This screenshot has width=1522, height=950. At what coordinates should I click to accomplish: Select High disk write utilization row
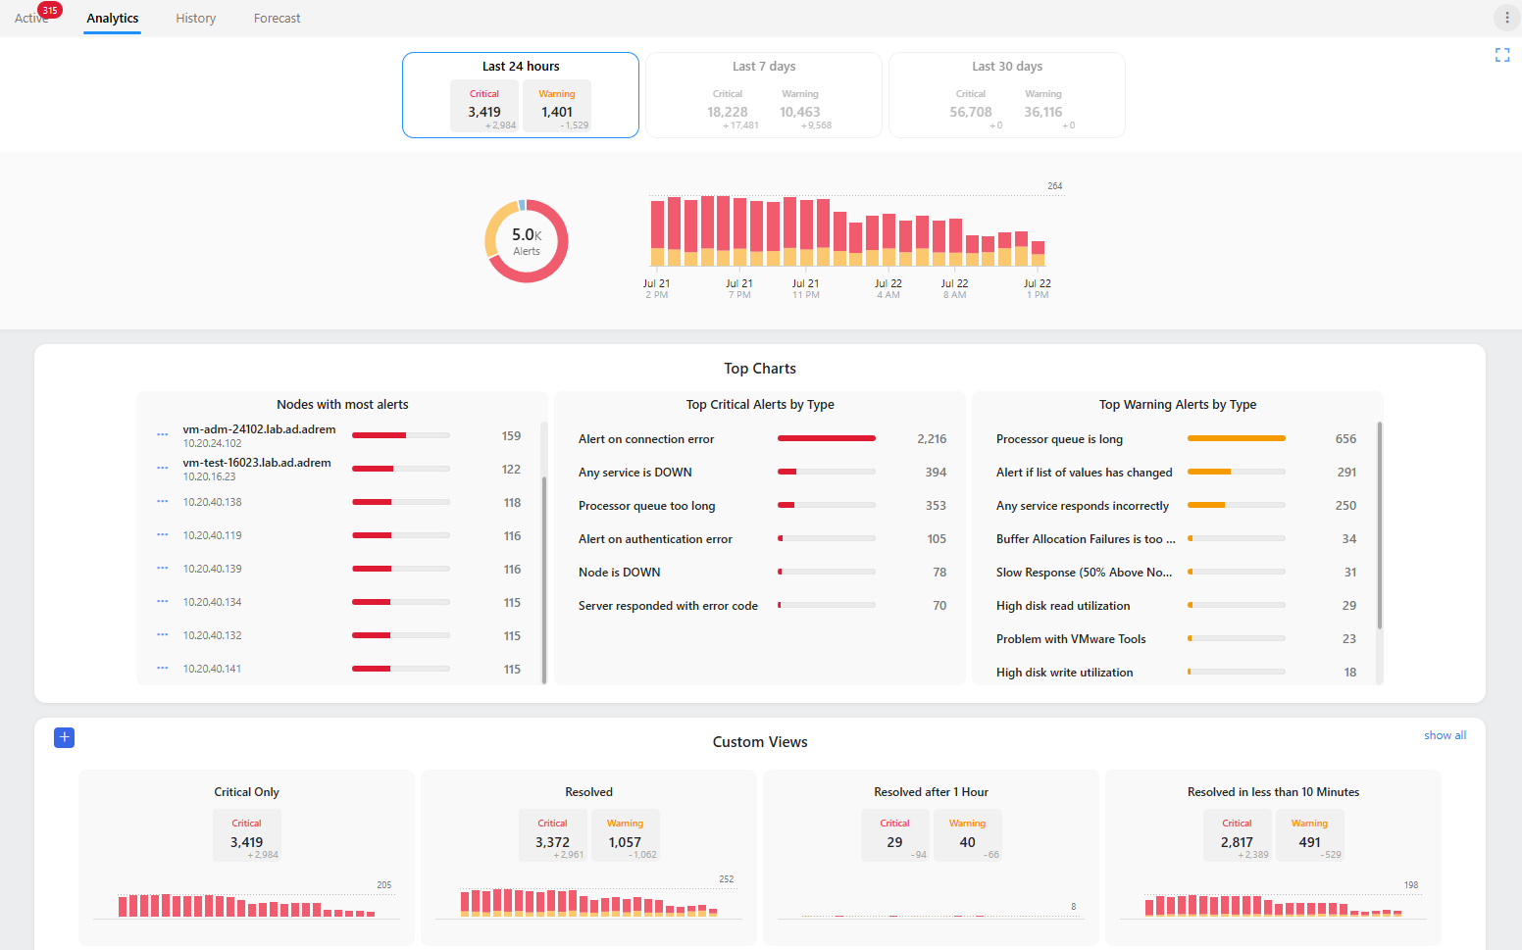tap(1175, 673)
